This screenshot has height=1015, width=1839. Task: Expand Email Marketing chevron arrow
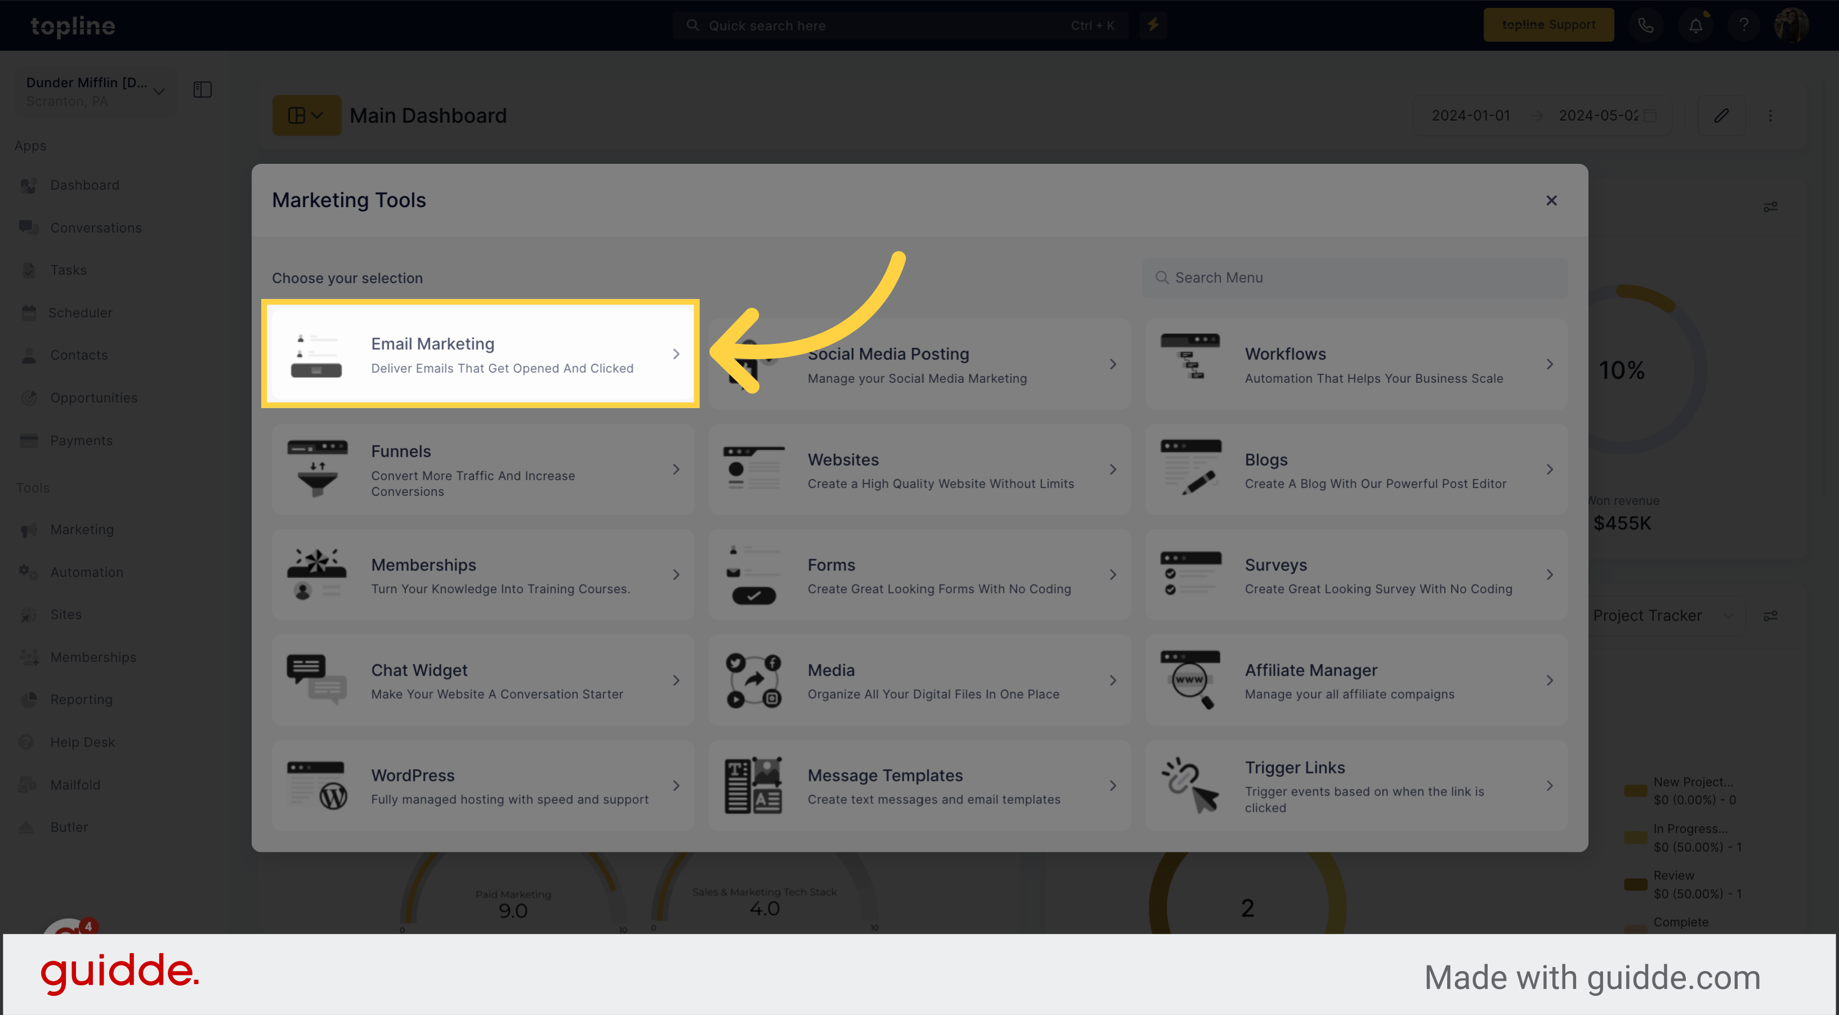pos(676,354)
